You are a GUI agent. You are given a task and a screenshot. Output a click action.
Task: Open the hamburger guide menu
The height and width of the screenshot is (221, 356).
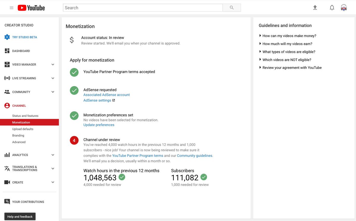coord(12,8)
